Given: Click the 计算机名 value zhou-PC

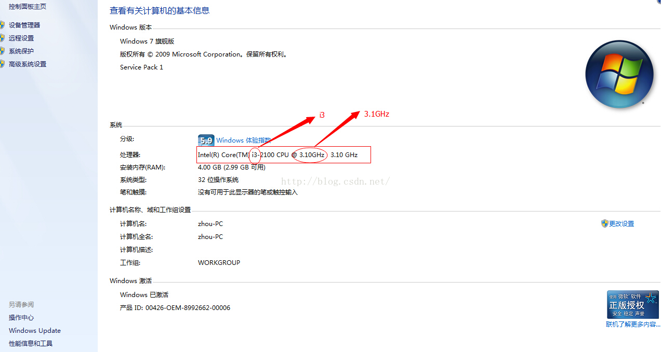Looking at the screenshot, I should [x=210, y=224].
